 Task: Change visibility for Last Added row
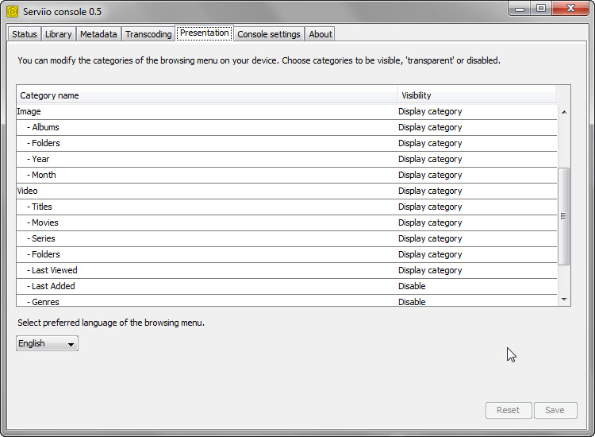476,286
